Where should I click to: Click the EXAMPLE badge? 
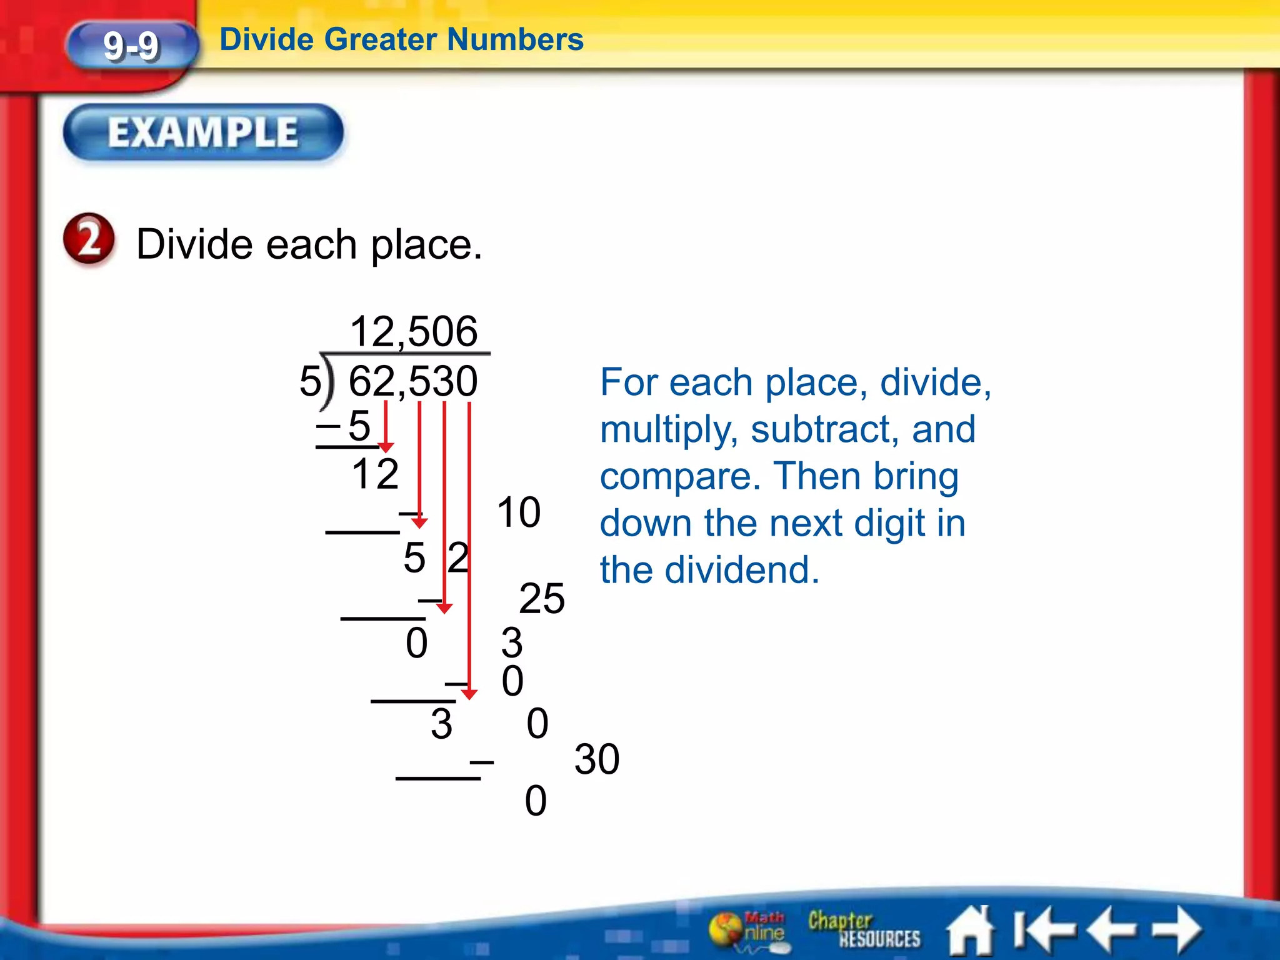coord(204,132)
